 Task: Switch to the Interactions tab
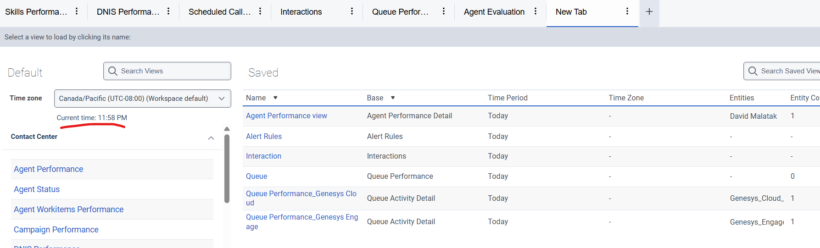(301, 12)
